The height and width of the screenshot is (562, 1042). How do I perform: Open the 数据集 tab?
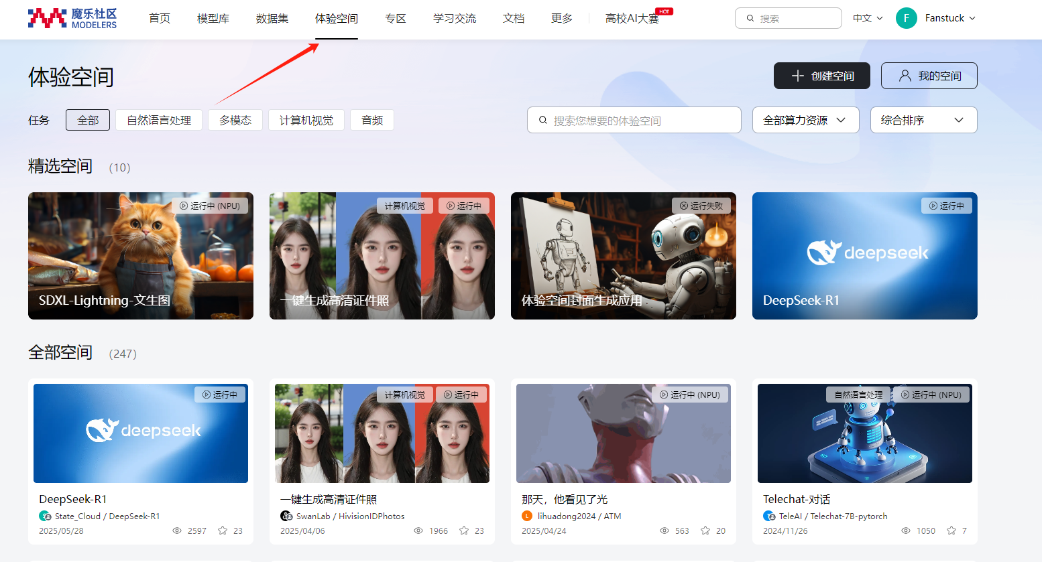(x=272, y=18)
